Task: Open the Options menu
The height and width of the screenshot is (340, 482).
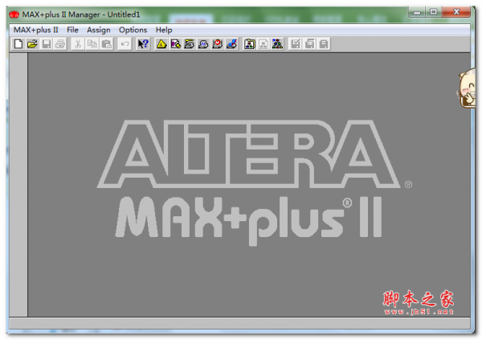Action: [x=133, y=30]
